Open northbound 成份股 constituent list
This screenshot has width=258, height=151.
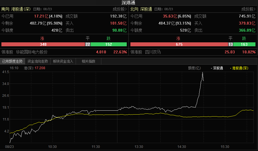pos(249,9)
